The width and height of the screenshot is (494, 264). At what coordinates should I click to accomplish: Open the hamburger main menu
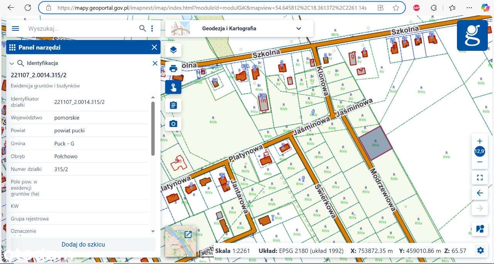[15, 28]
